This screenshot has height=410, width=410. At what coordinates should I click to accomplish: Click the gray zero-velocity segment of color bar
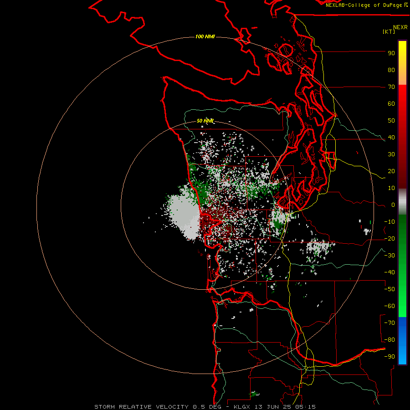click(402, 201)
